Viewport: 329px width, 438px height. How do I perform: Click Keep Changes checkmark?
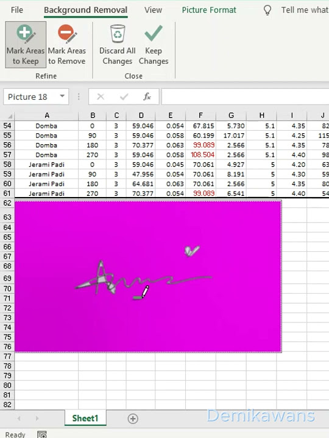point(154,33)
